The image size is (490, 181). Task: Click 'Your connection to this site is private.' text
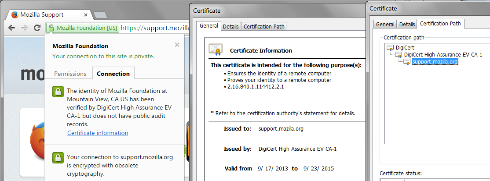[103, 57]
